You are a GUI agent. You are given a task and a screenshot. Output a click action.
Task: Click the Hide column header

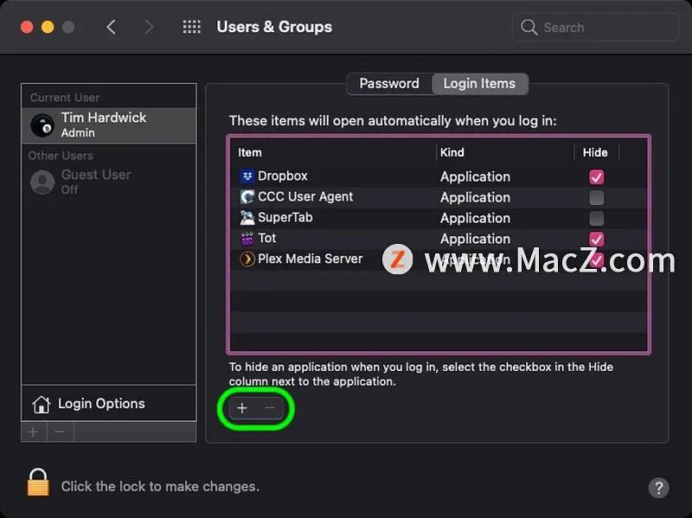coord(595,153)
